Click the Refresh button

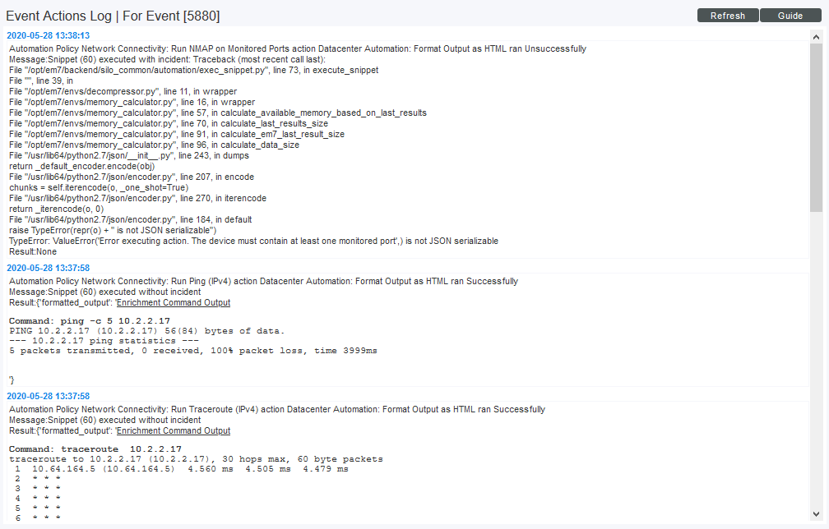click(728, 16)
